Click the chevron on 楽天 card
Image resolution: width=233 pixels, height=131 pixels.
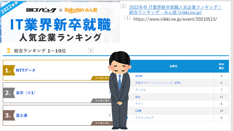(x=110, y=93)
